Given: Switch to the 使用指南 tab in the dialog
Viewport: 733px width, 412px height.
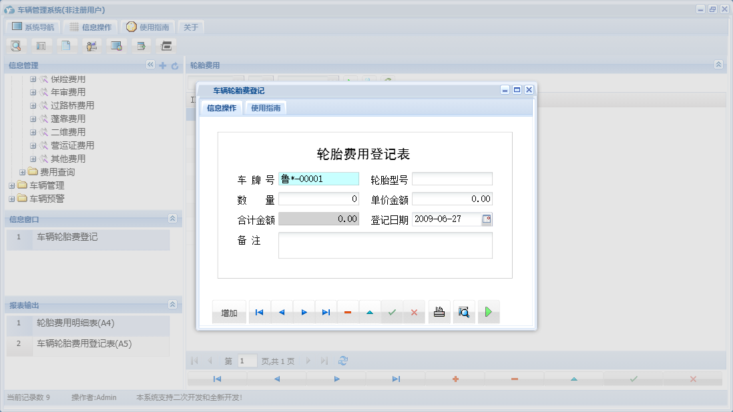Looking at the screenshot, I should coord(266,107).
